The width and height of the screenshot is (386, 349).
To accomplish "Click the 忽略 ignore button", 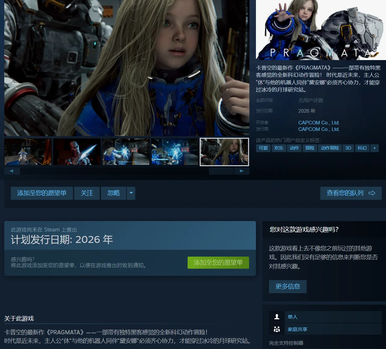I will click(113, 193).
